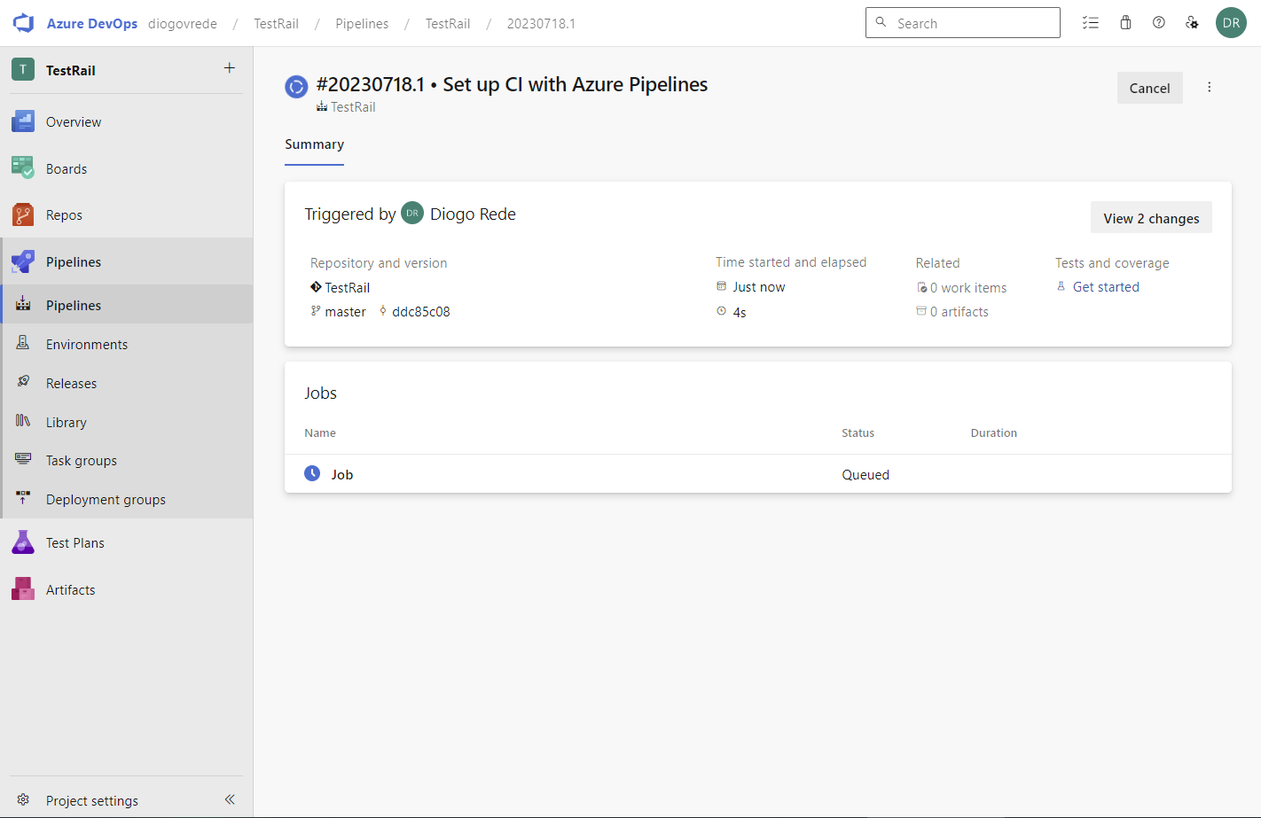Screen dimensions: 1261x818
Task: Click the Azure DevOps logo icon
Action: click(x=23, y=23)
